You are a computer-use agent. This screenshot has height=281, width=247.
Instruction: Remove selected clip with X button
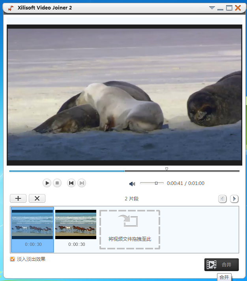[x=37, y=198]
